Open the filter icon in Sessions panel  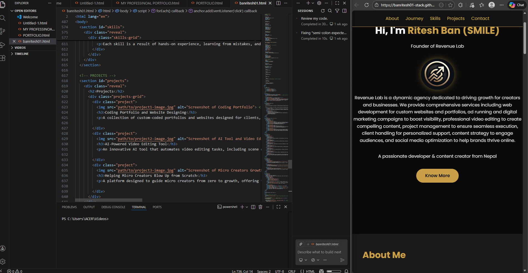click(x=337, y=11)
